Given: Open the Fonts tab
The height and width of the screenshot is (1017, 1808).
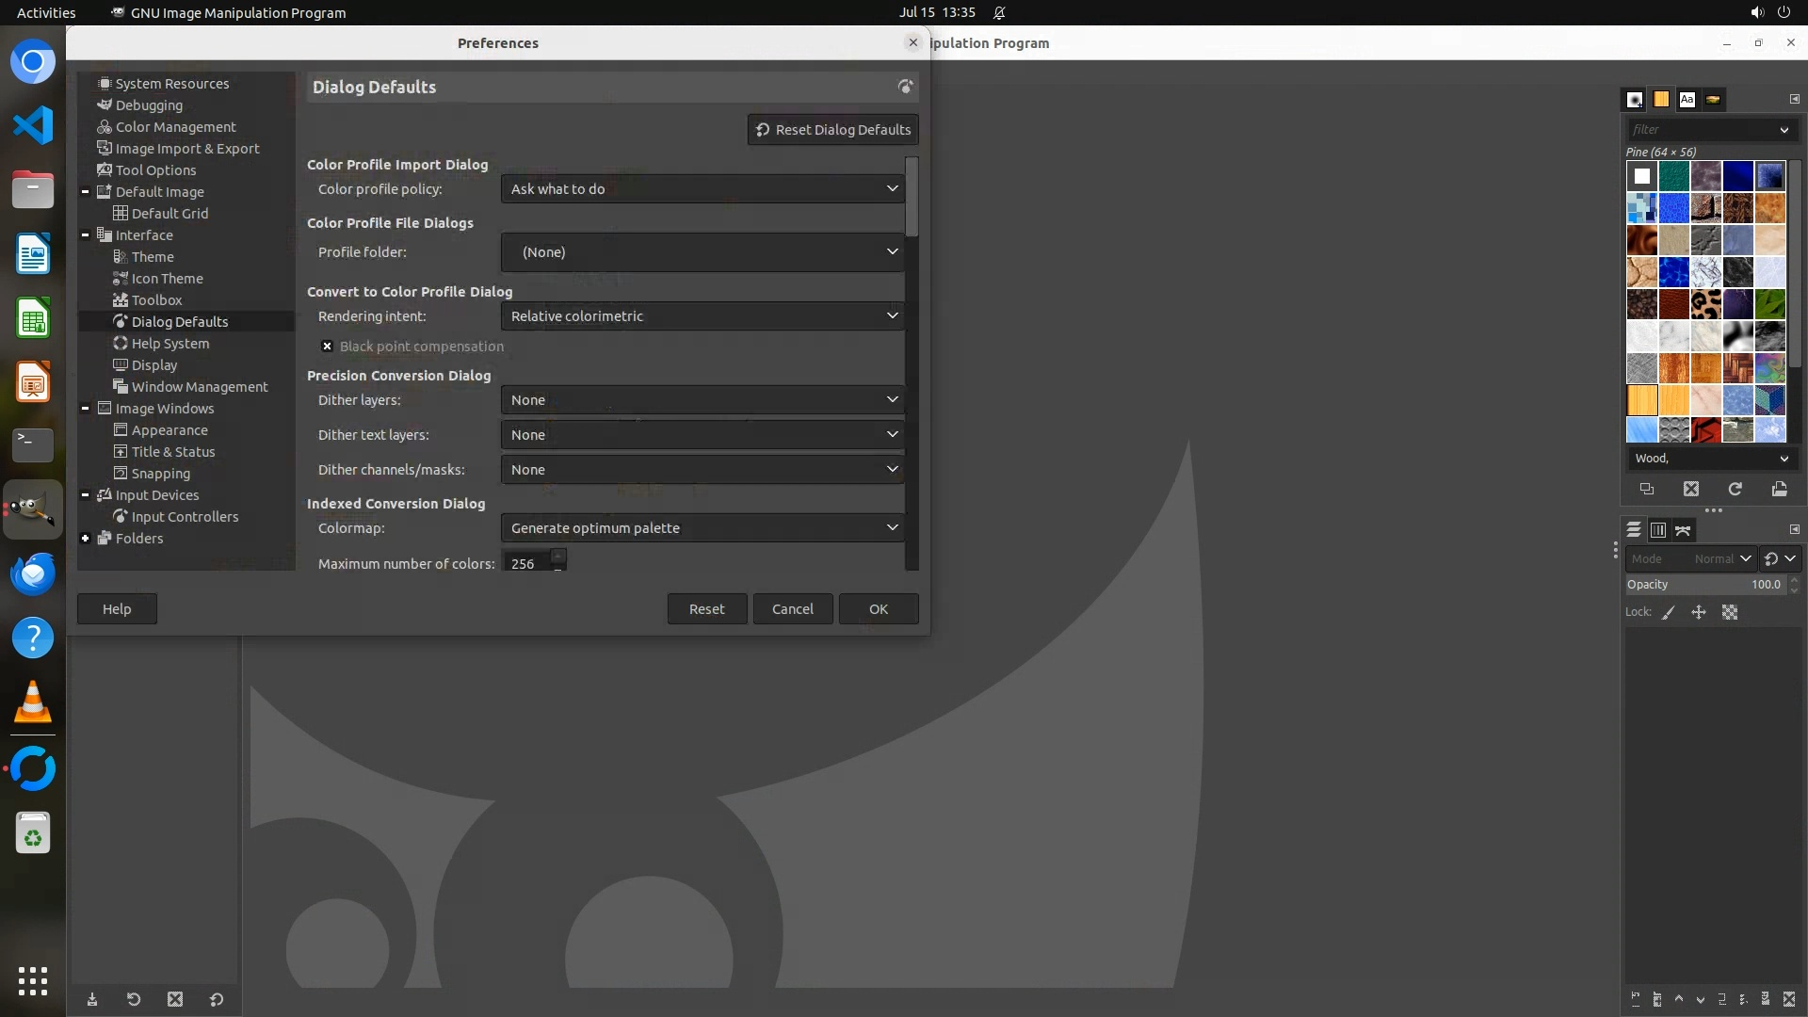Looking at the screenshot, I should point(1687,99).
